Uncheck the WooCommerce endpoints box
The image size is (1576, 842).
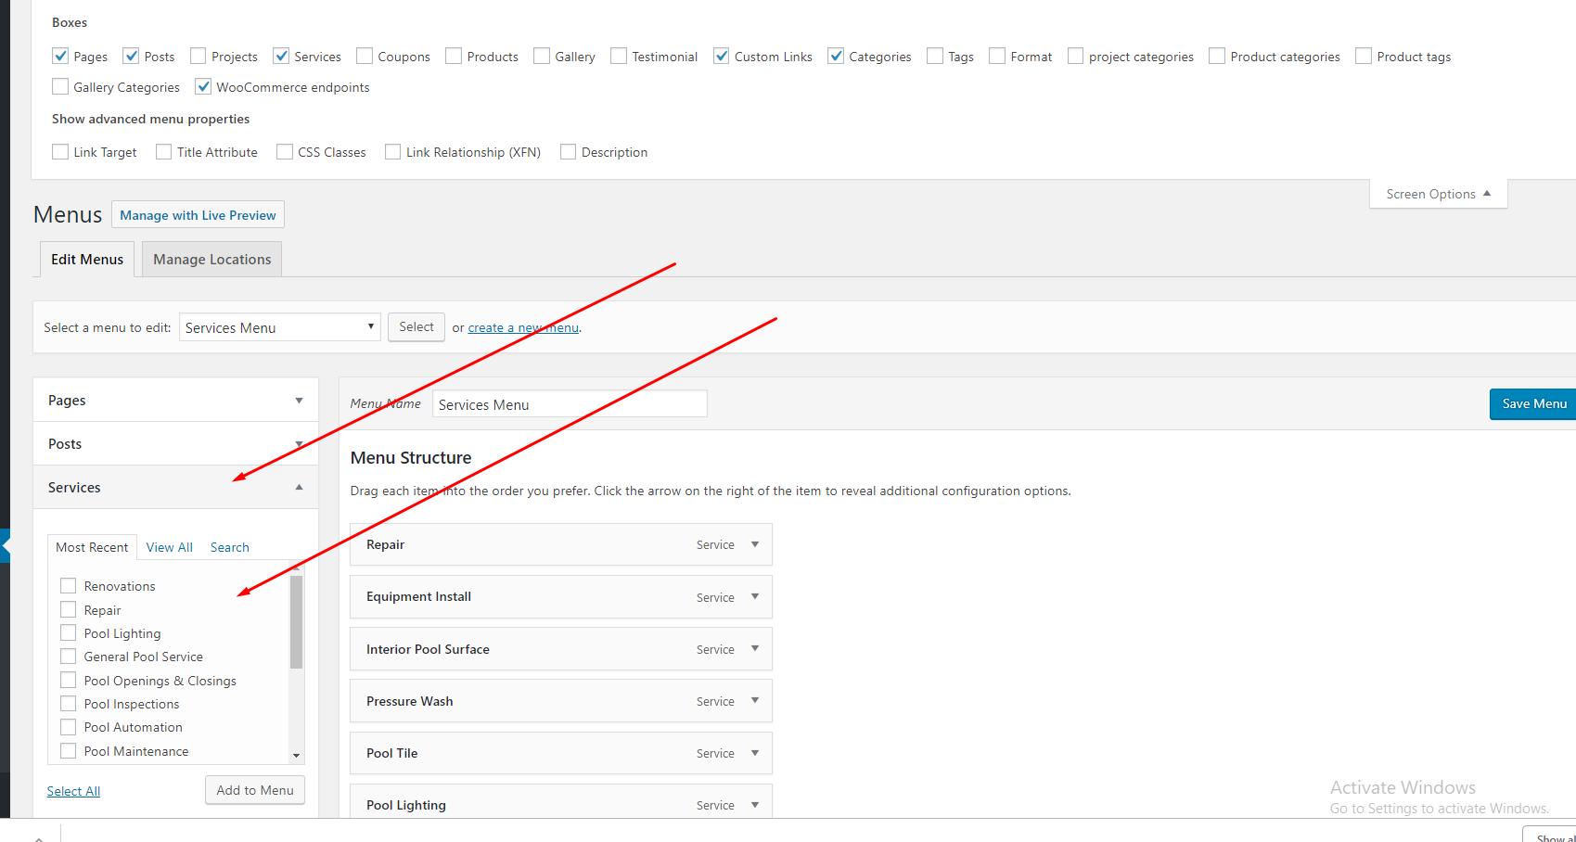point(203,86)
